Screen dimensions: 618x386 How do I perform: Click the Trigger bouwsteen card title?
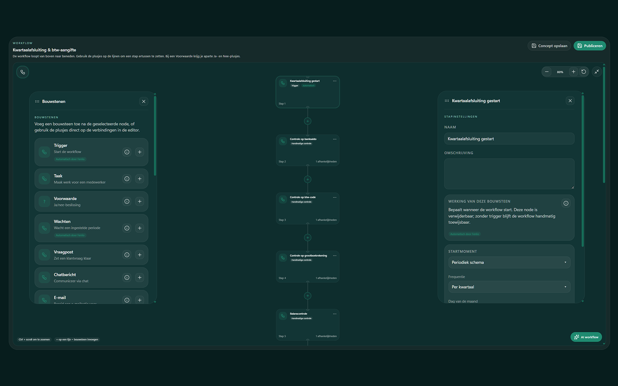pyautogui.click(x=61, y=146)
